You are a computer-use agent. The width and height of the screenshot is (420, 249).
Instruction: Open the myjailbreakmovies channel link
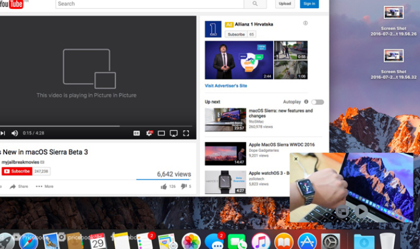[21, 162]
